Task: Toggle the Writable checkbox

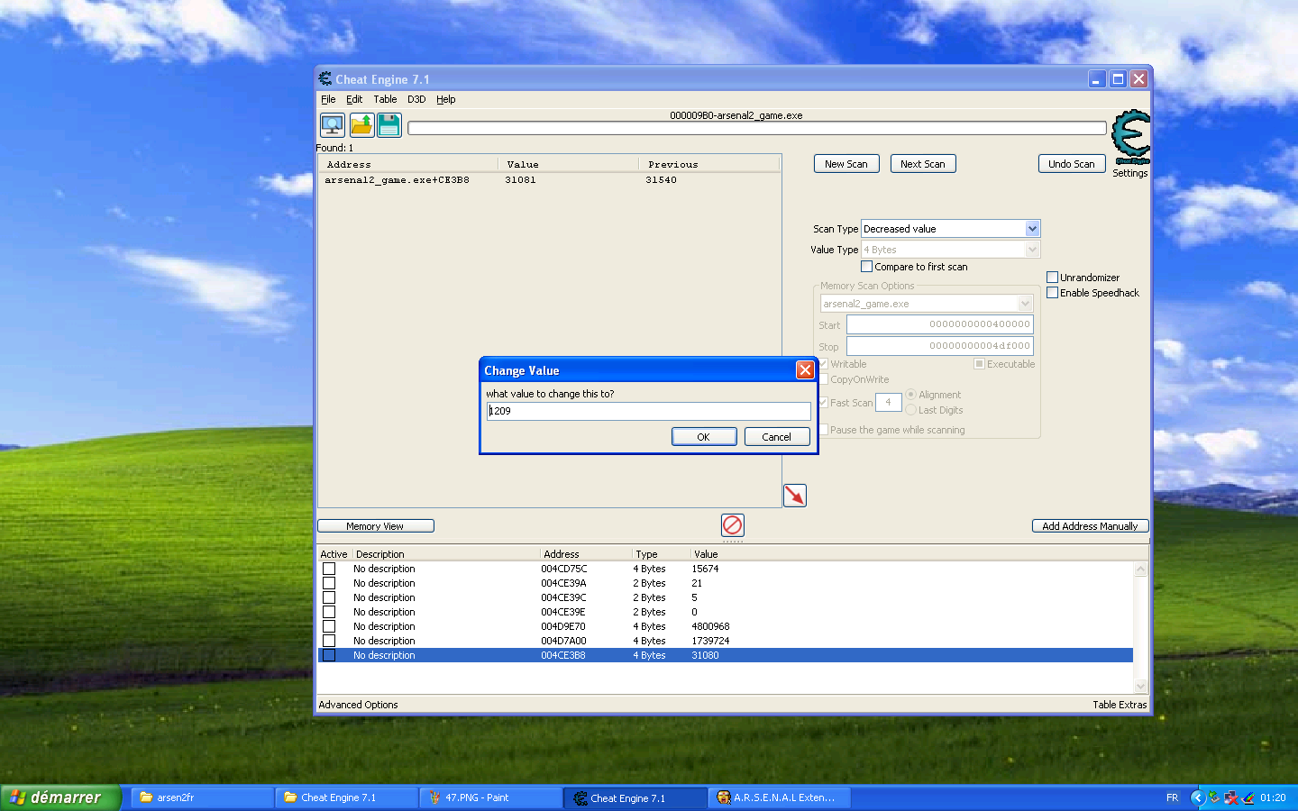Action: (823, 364)
